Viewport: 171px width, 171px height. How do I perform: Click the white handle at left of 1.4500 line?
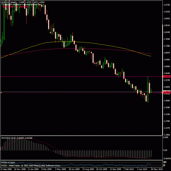[x=1, y=92]
